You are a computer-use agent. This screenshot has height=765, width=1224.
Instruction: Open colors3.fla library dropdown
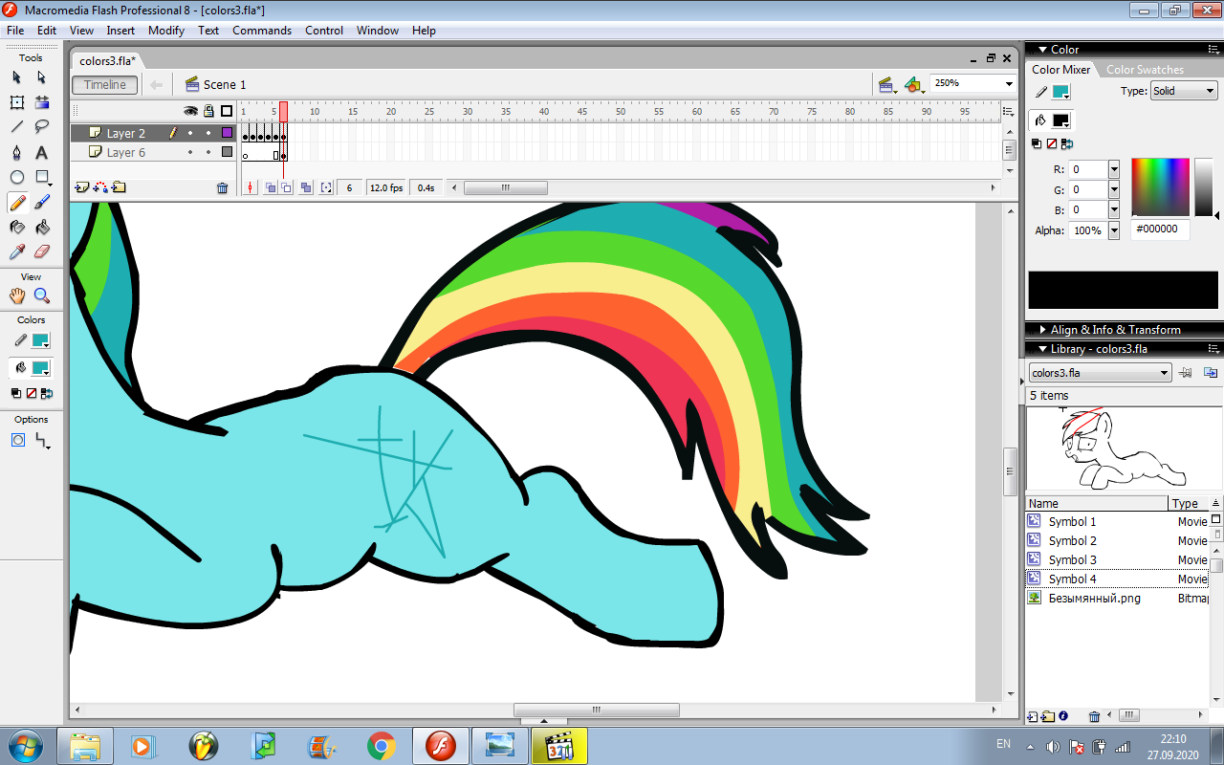(x=1101, y=373)
